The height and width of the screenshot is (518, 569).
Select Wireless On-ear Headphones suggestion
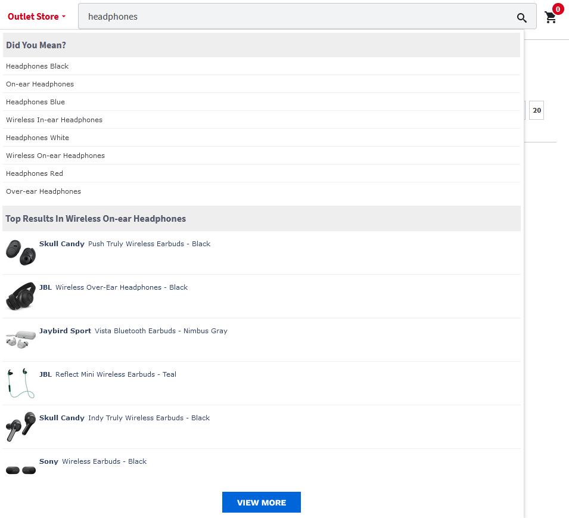pyautogui.click(x=262, y=156)
